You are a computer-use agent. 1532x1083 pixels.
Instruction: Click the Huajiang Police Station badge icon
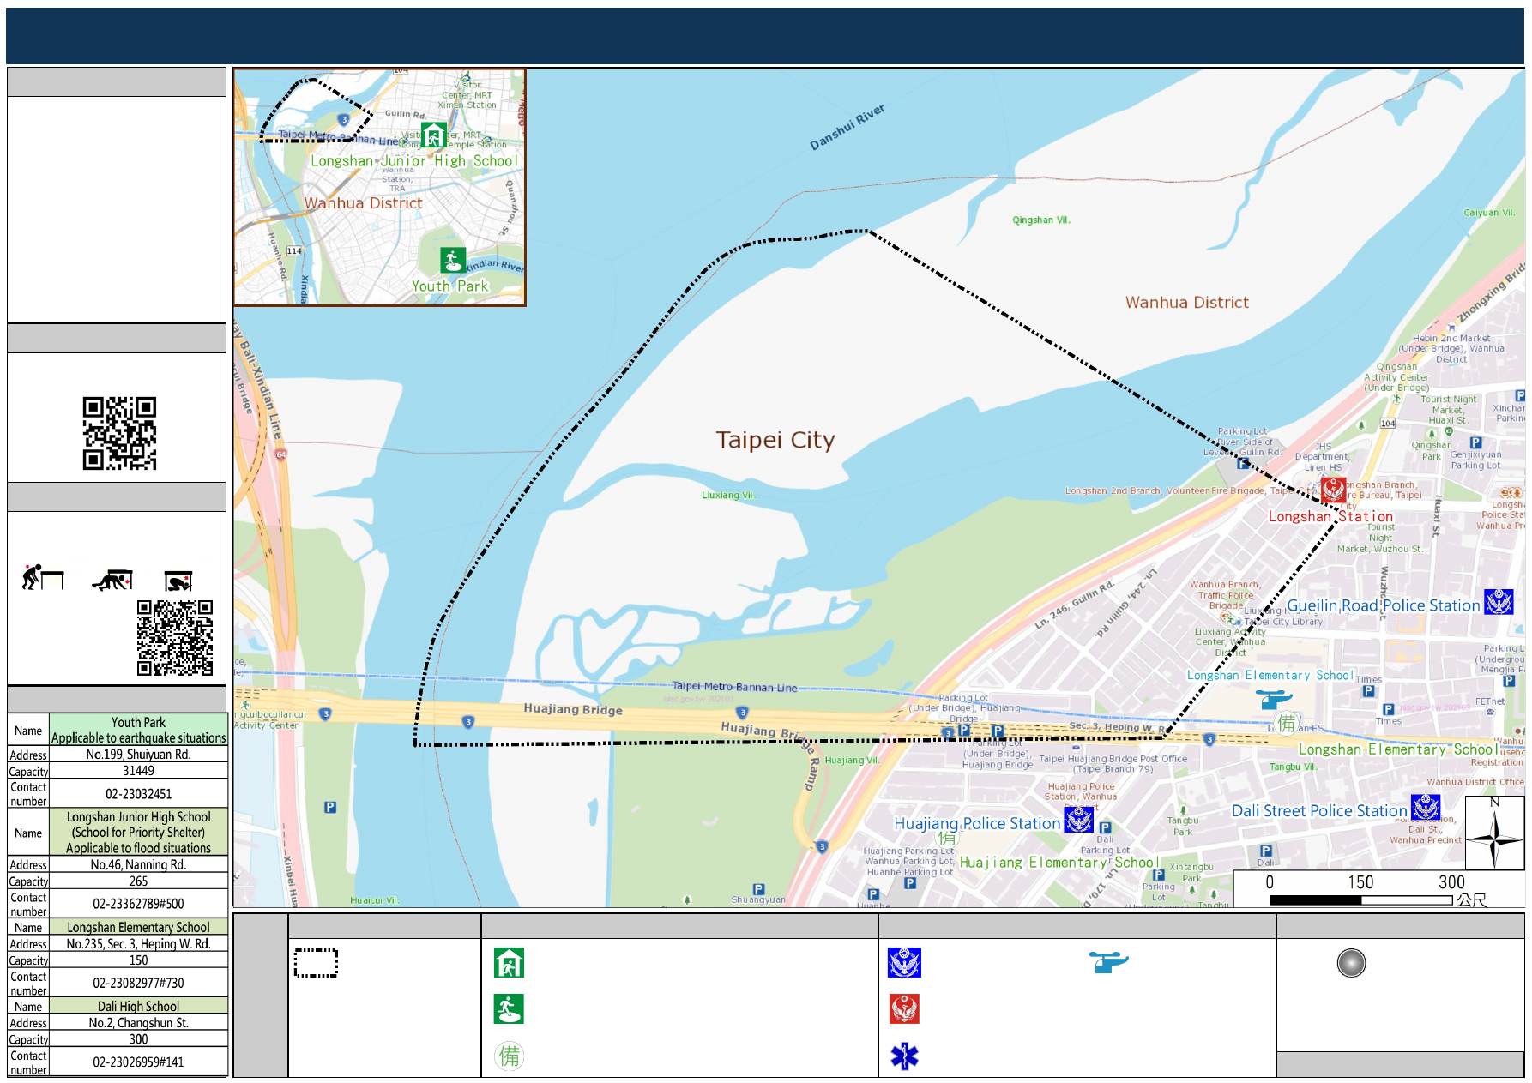tap(1078, 821)
